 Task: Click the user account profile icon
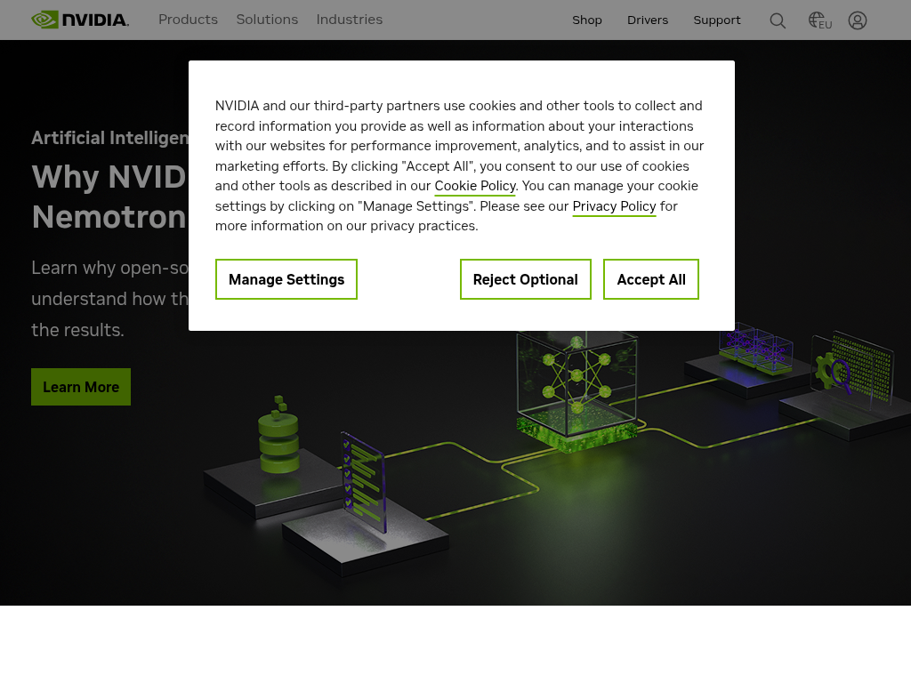pyautogui.click(x=858, y=20)
